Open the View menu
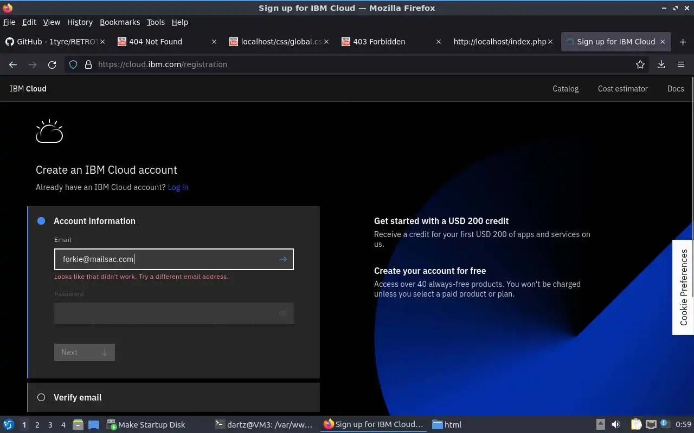The image size is (694, 433). (52, 22)
